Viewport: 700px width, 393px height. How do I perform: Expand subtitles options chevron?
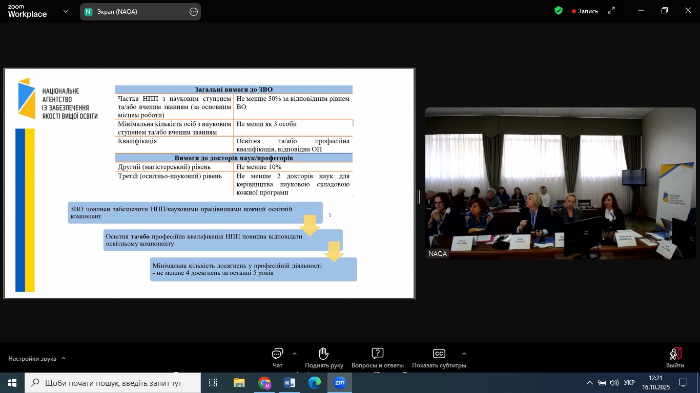click(x=464, y=354)
